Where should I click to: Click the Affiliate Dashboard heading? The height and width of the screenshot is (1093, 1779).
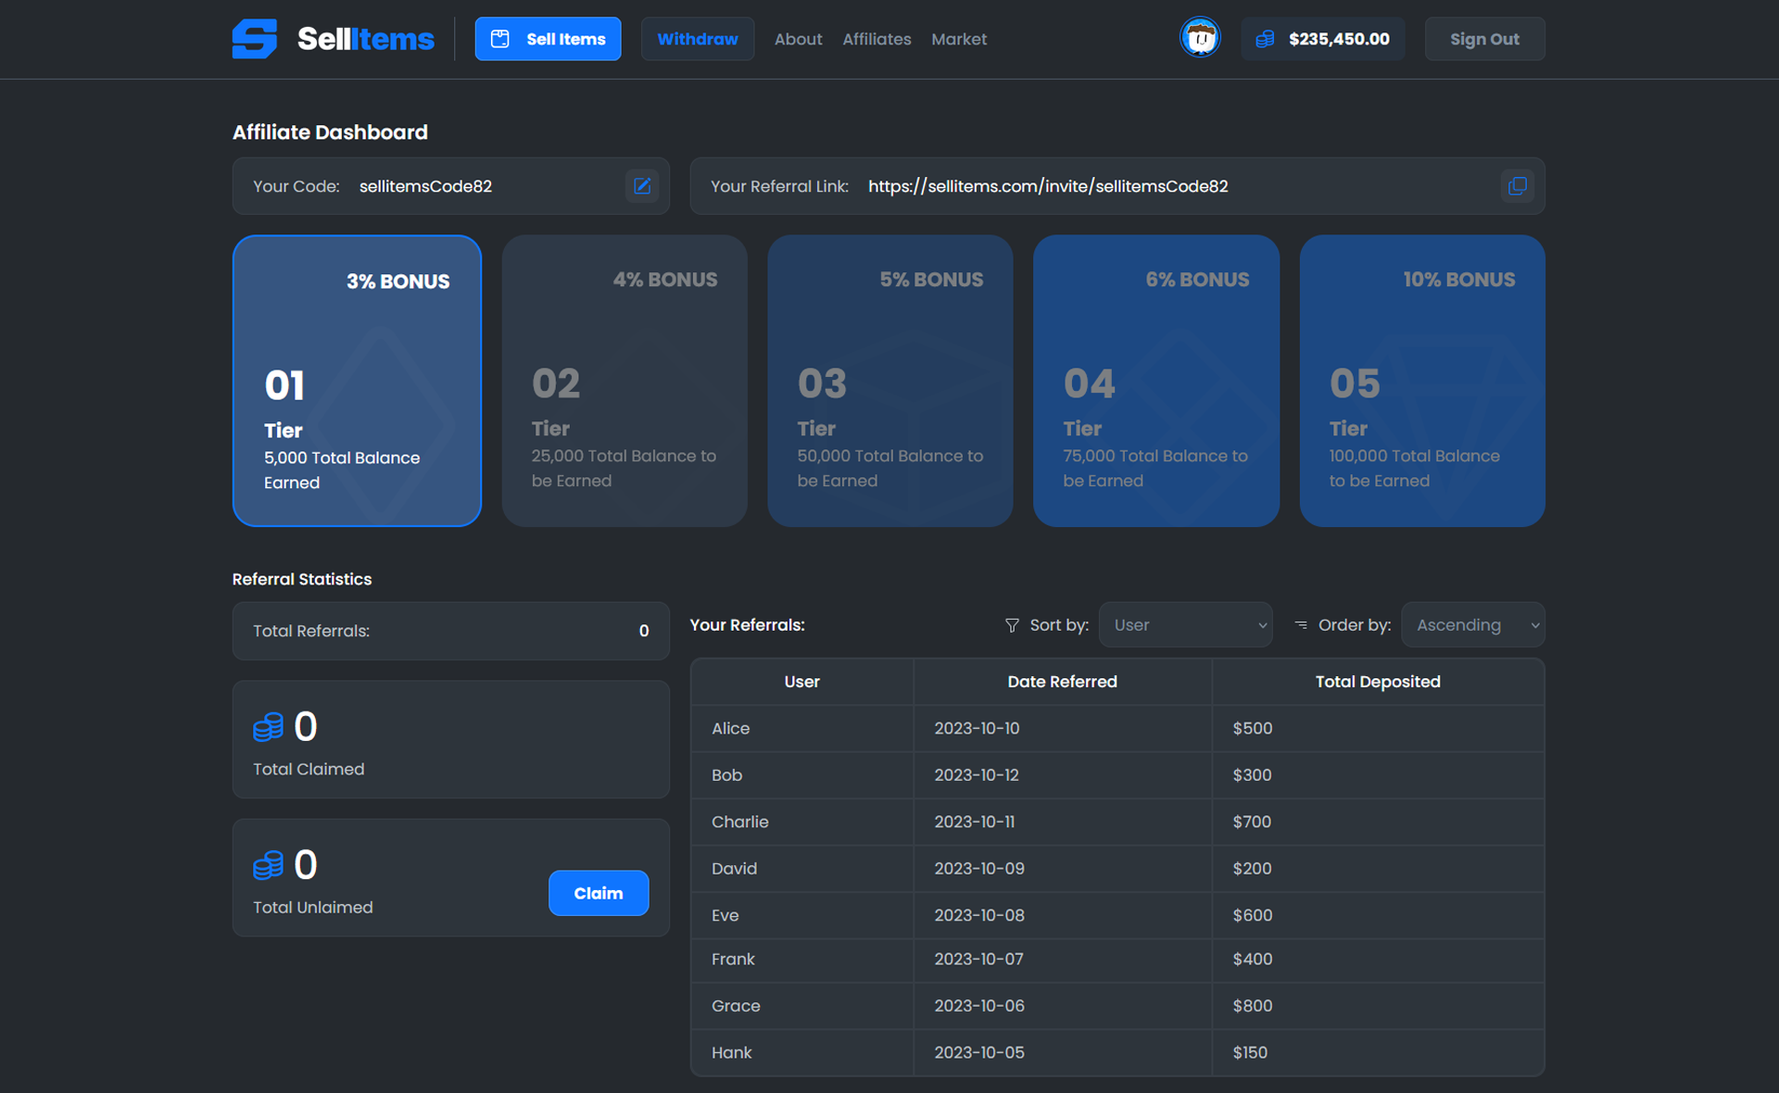click(330, 132)
